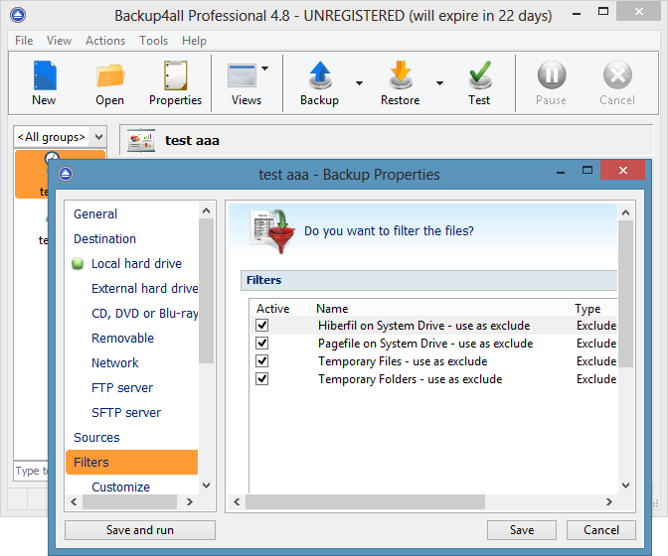Screen dimensions: 668x556
Task: Choose Network destination
Action: pos(115,362)
